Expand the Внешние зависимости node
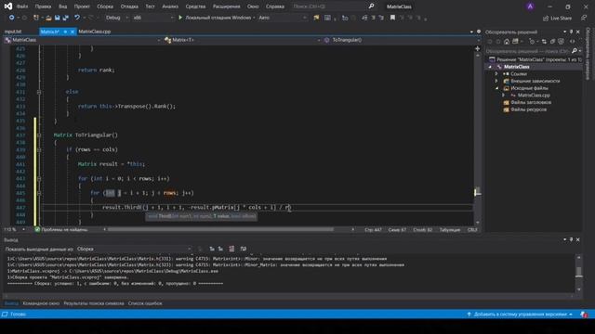The width and height of the screenshot is (595, 334). click(x=496, y=81)
